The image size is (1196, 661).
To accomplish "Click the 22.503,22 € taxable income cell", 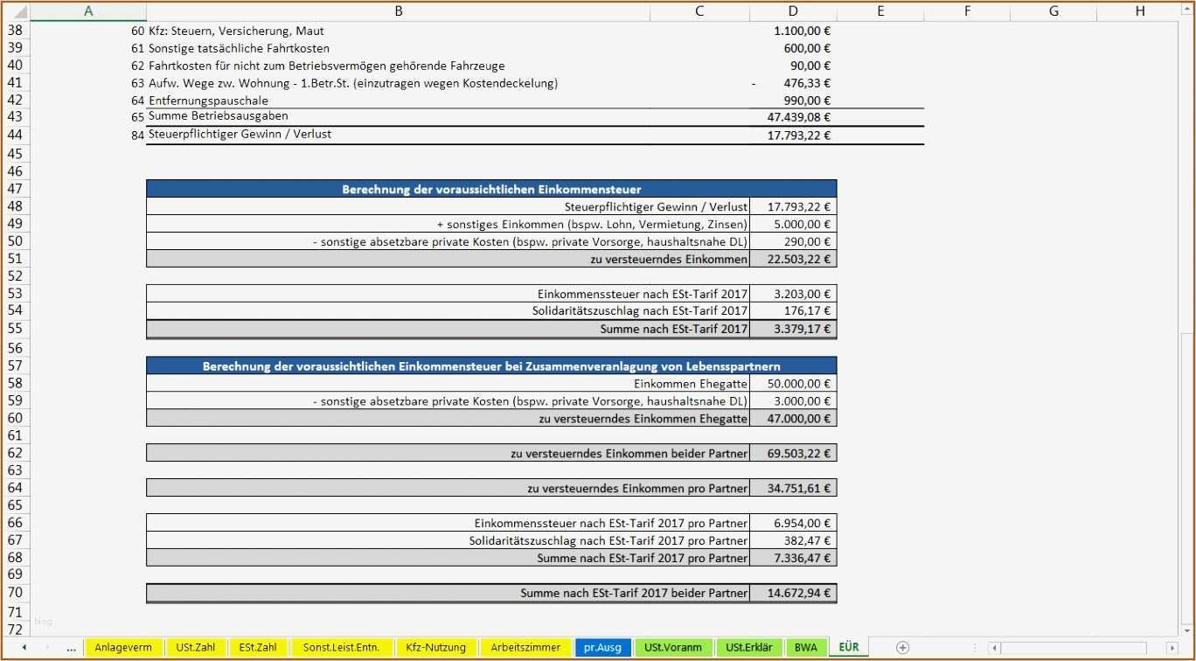I will click(793, 259).
